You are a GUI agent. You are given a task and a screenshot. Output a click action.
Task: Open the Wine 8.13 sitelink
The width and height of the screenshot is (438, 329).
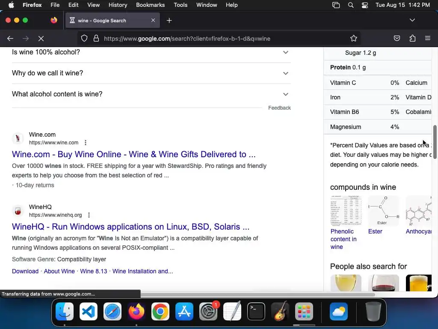(94, 271)
